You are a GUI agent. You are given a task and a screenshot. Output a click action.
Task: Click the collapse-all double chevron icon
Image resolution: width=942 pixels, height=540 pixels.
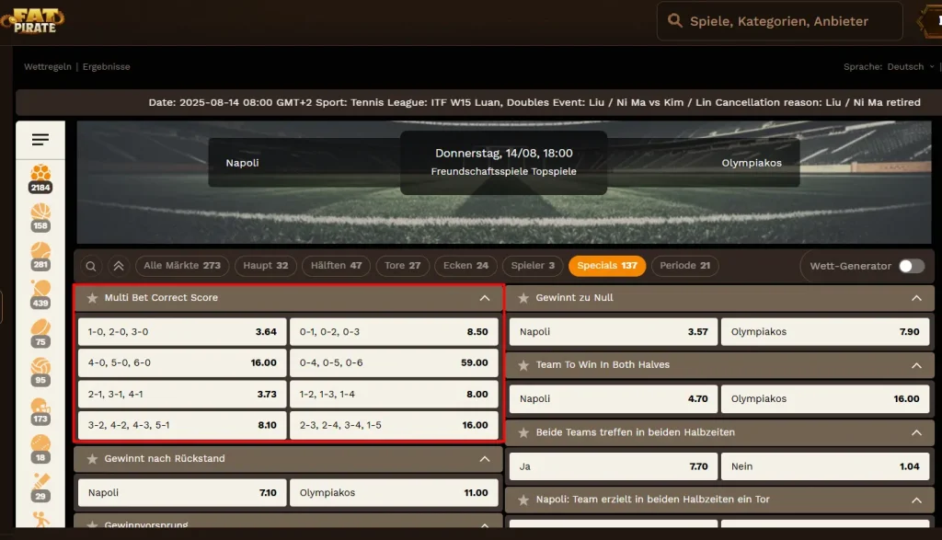[119, 266]
